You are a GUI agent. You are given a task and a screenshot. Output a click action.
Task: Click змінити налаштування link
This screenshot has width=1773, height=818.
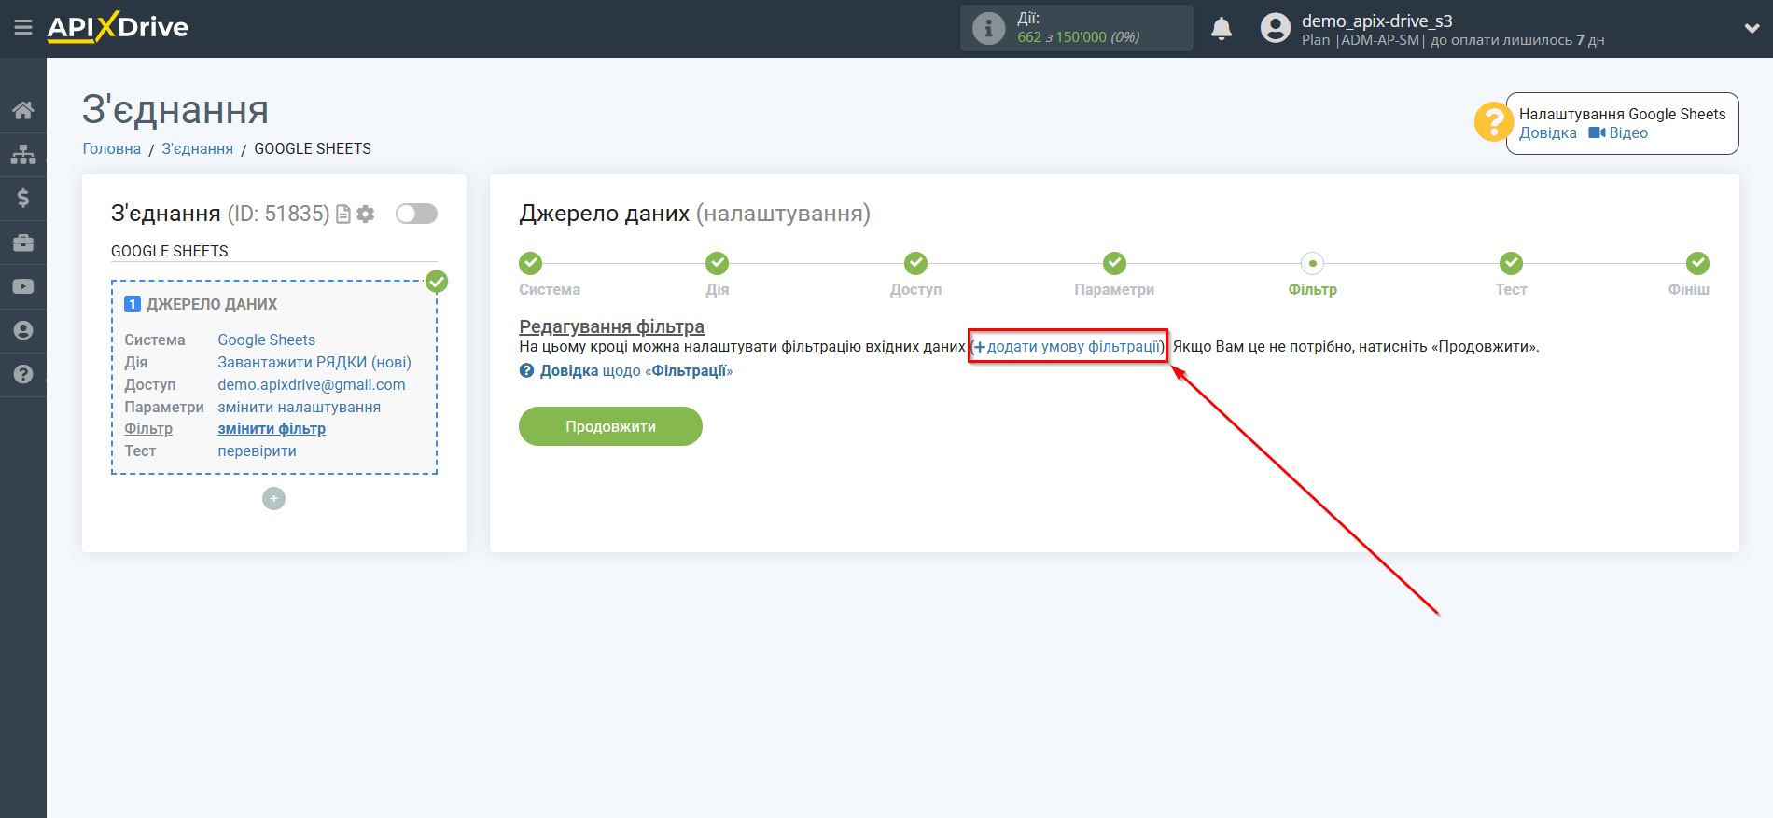pyautogui.click(x=299, y=408)
